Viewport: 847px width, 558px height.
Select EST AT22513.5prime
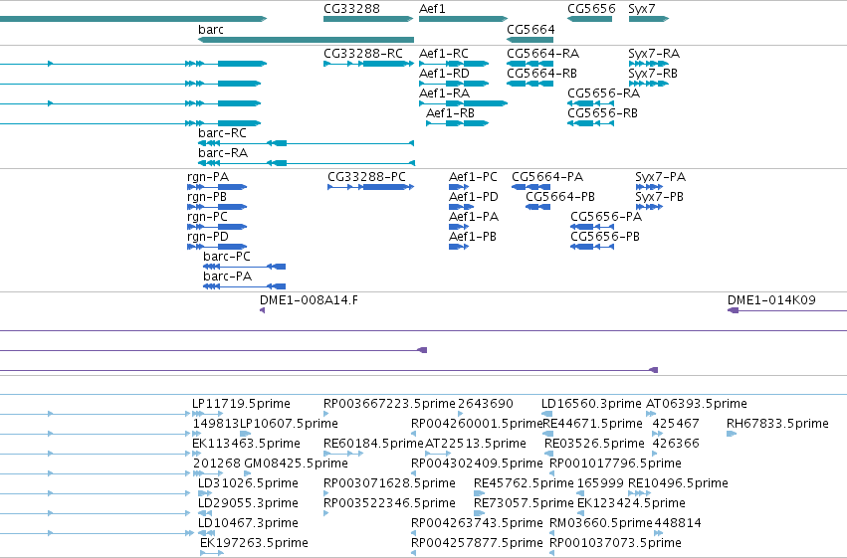[x=438, y=455]
